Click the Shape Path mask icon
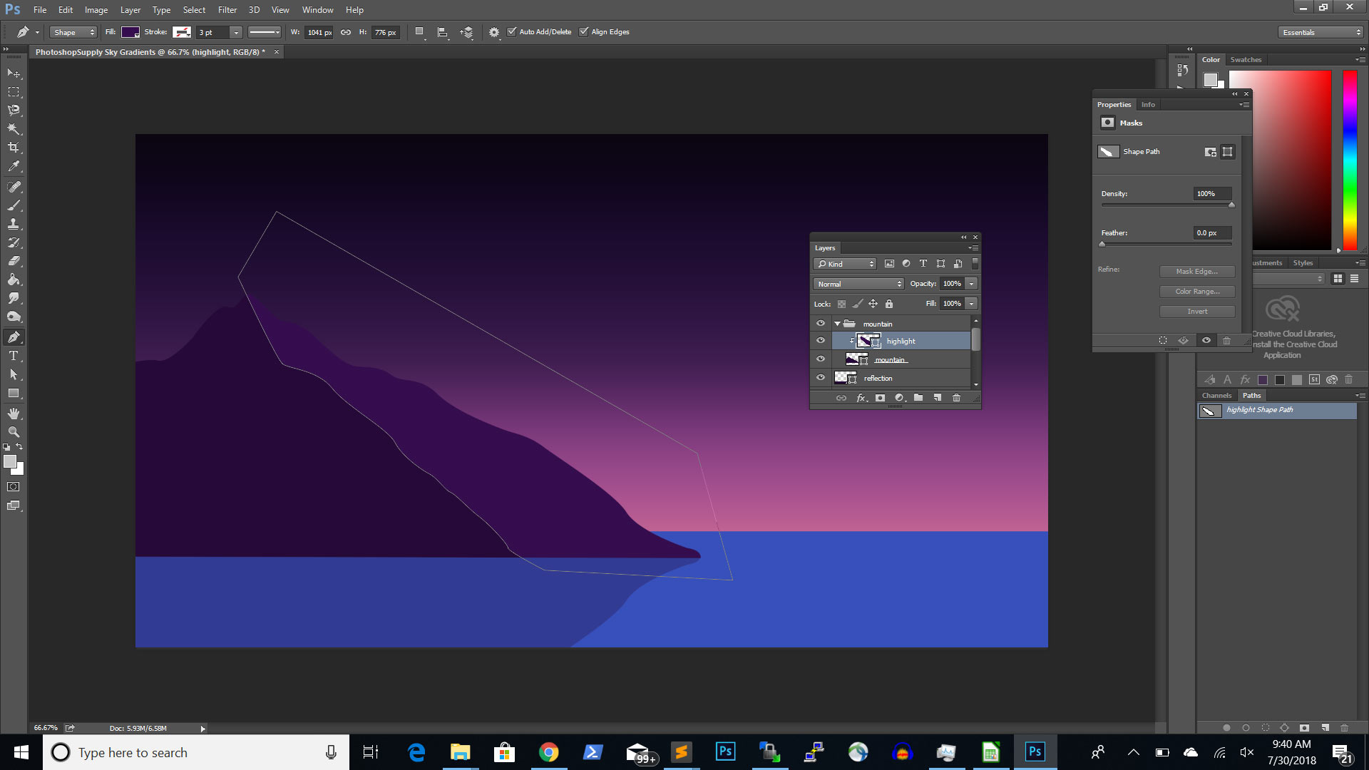The image size is (1369, 770). click(x=1109, y=151)
